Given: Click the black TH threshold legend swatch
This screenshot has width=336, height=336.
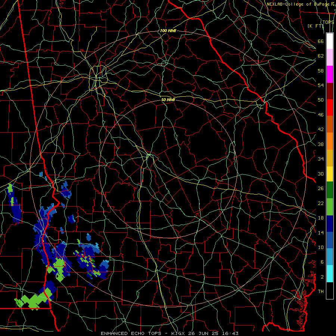Looking at the screenshot, I should click(x=330, y=290).
